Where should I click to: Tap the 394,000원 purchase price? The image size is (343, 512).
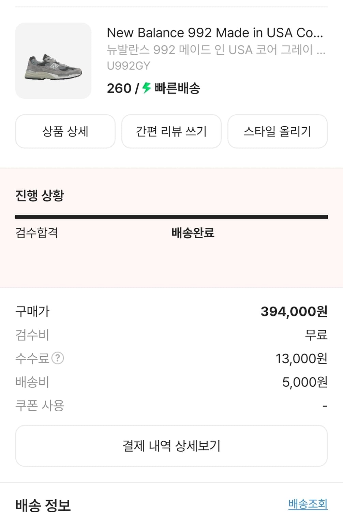point(294,311)
